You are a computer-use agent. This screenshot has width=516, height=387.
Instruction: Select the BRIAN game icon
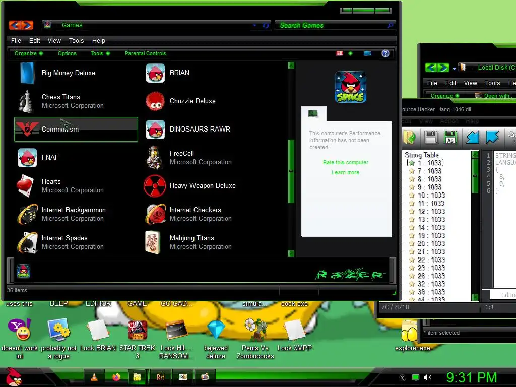(x=155, y=73)
